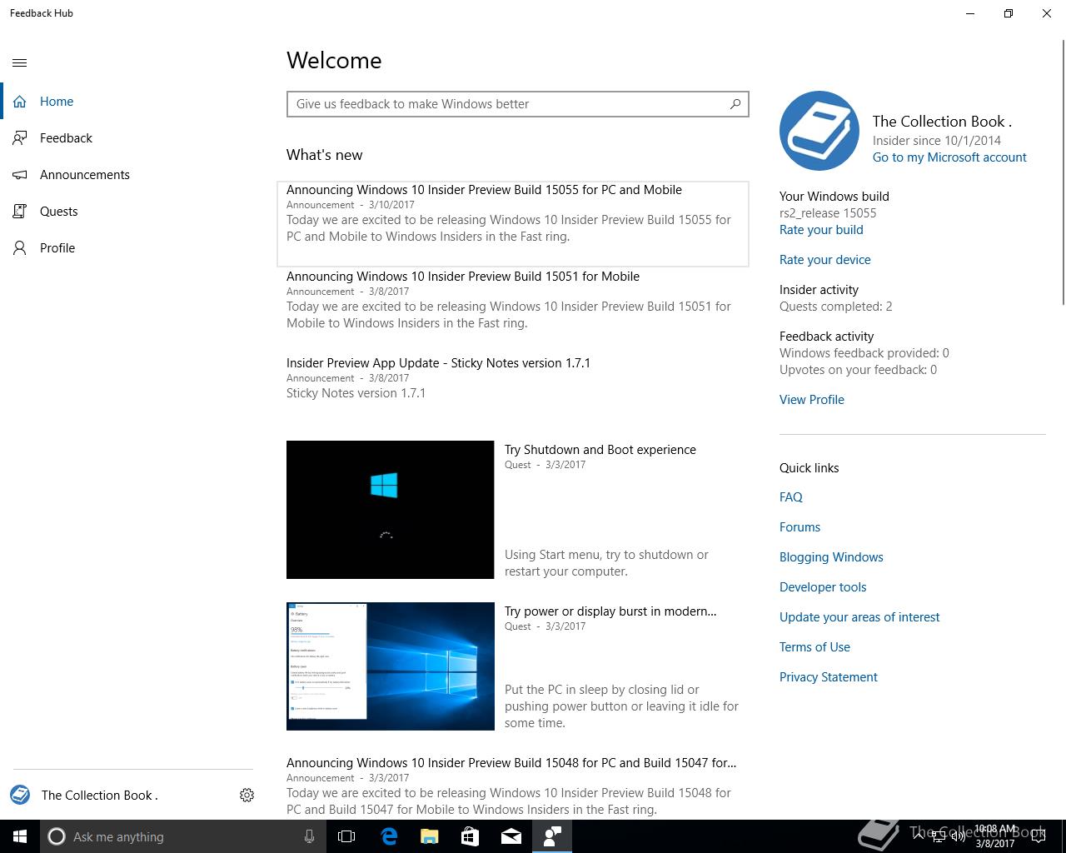Click the volume speaker tray icon
Viewport: 1066px width, 853px height.
[959, 836]
